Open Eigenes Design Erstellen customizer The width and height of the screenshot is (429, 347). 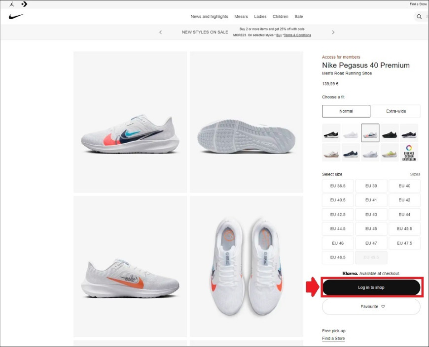[x=409, y=153]
